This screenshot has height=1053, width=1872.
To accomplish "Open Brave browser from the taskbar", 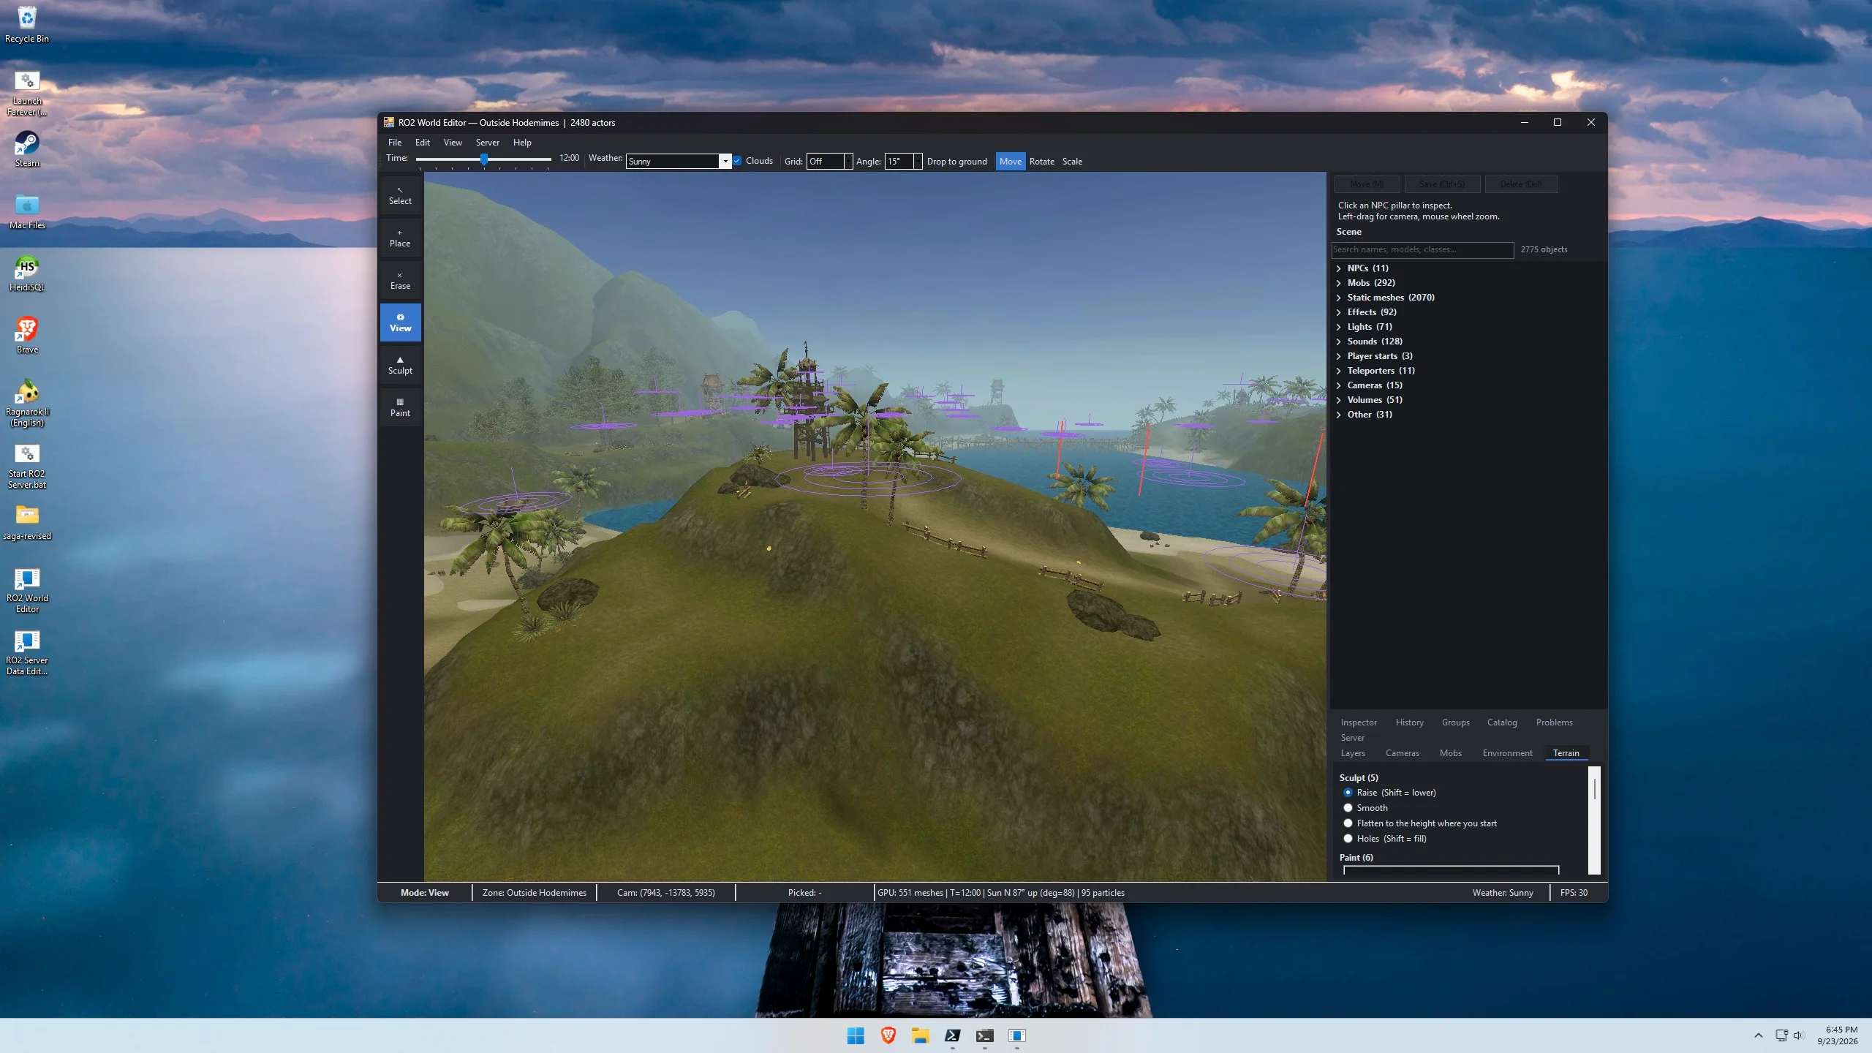I will (888, 1035).
